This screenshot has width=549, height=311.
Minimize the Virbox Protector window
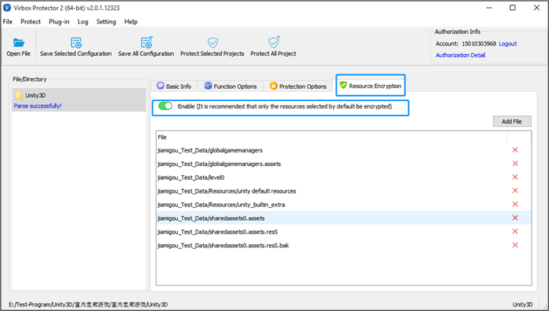point(489,8)
